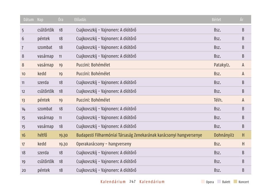Click Puccini: Bohémélet on the 13th
271x194 pixels.
93,100
